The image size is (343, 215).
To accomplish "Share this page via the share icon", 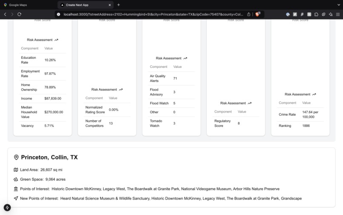I will coord(249,14).
